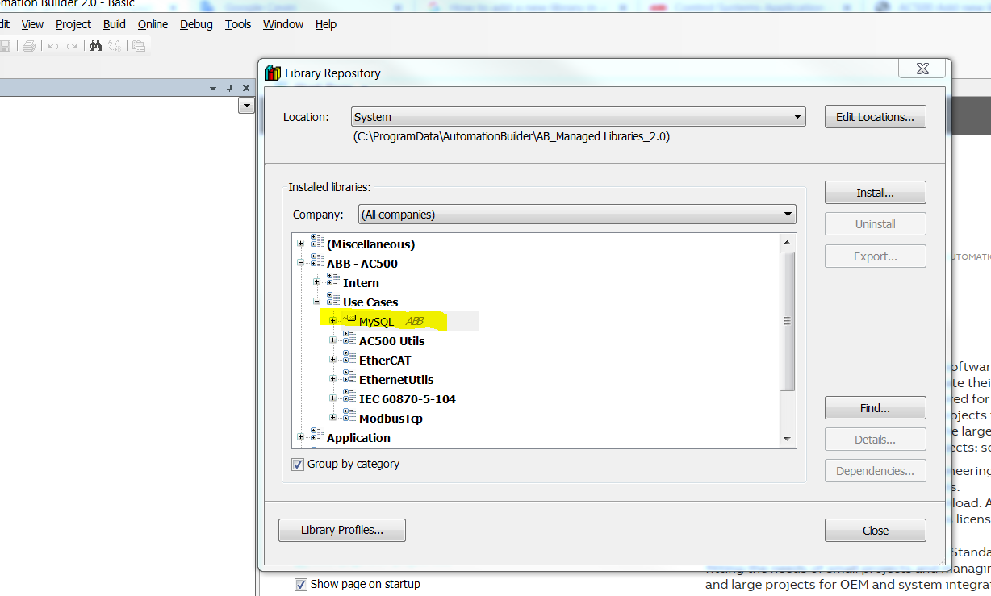The width and height of the screenshot is (991, 596).
Task: Click the Find... button
Action: click(x=875, y=408)
